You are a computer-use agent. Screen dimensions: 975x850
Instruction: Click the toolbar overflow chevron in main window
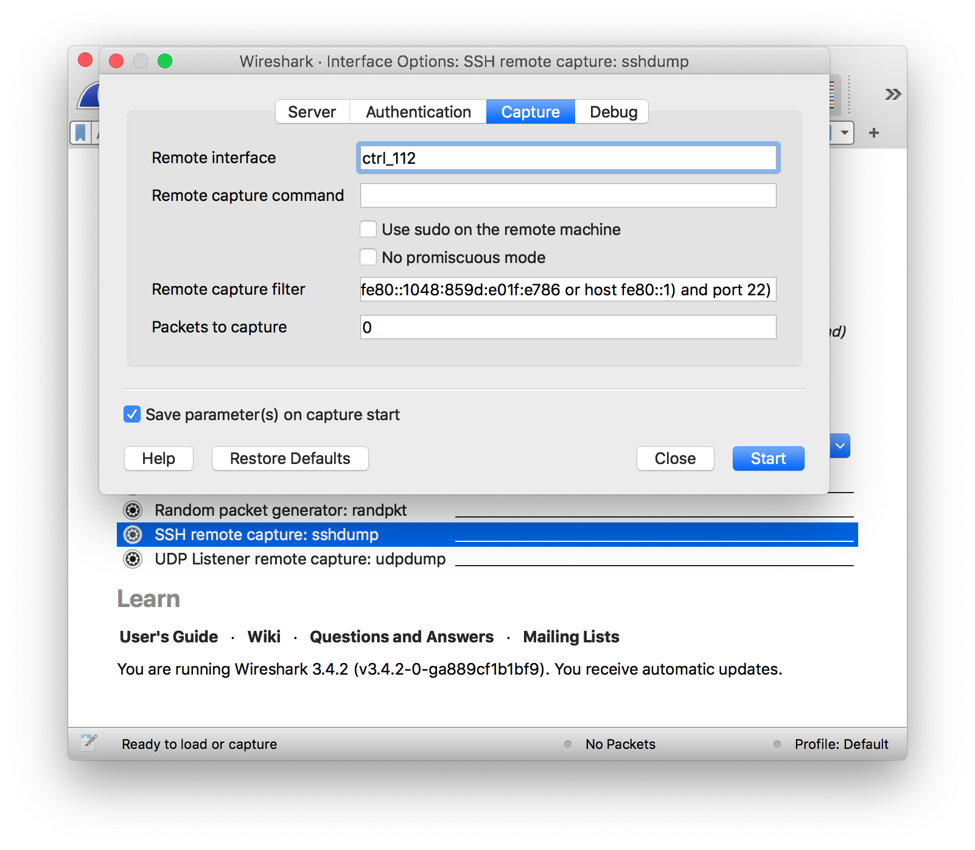point(893,94)
